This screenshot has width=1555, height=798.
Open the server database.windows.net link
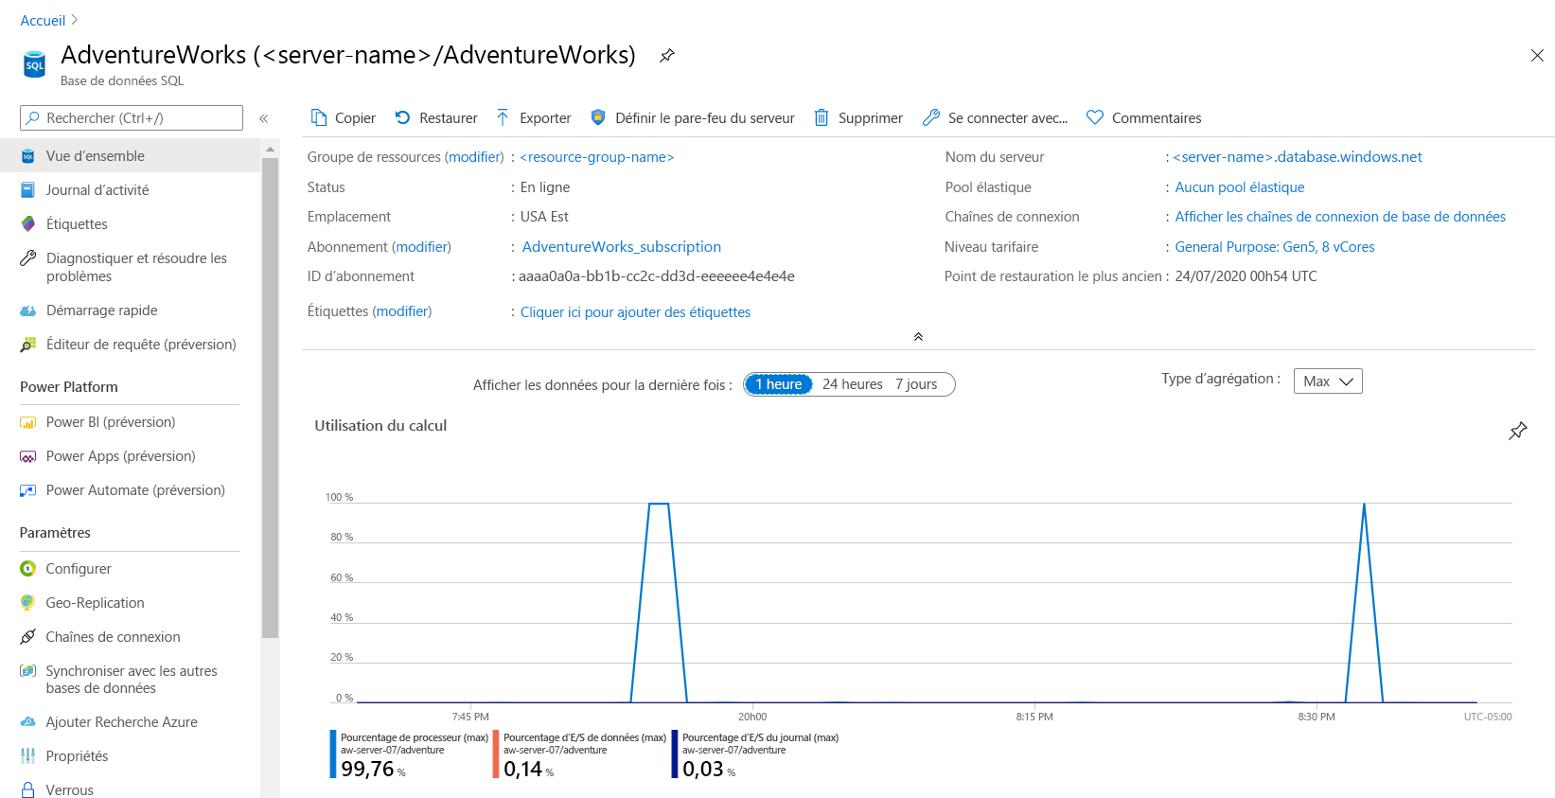coord(1298,157)
